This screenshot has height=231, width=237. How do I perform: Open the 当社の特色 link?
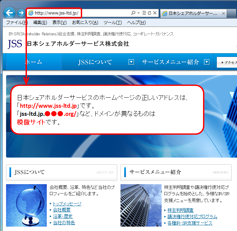point(64,223)
